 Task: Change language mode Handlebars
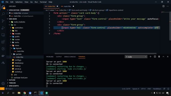[157, 89]
